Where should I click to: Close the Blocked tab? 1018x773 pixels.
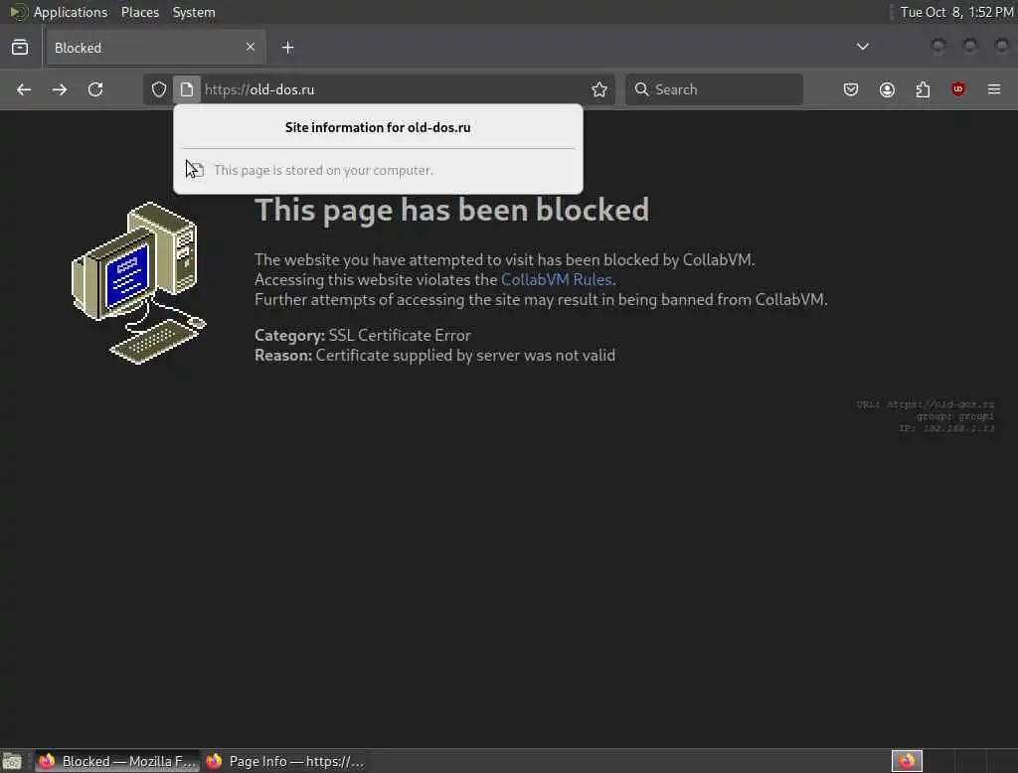pyautogui.click(x=250, y=47)
